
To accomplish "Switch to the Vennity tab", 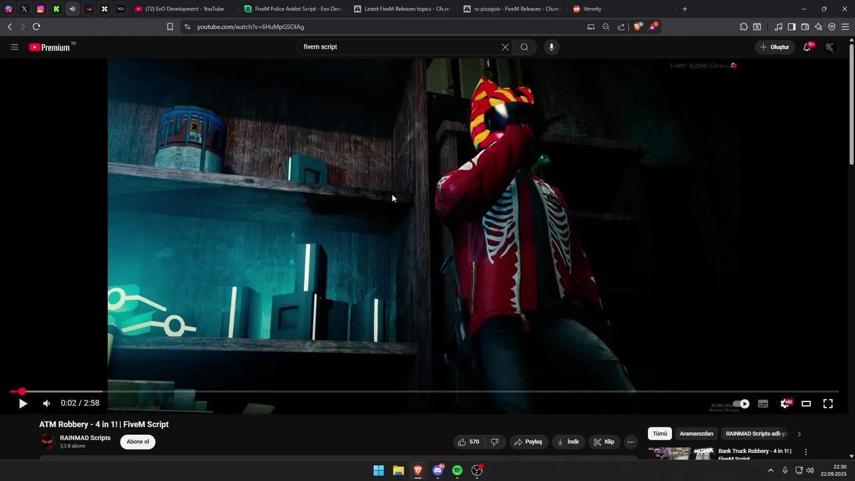I will [x=621, y=9].
